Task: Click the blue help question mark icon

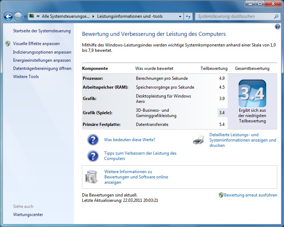Action: 277,27
